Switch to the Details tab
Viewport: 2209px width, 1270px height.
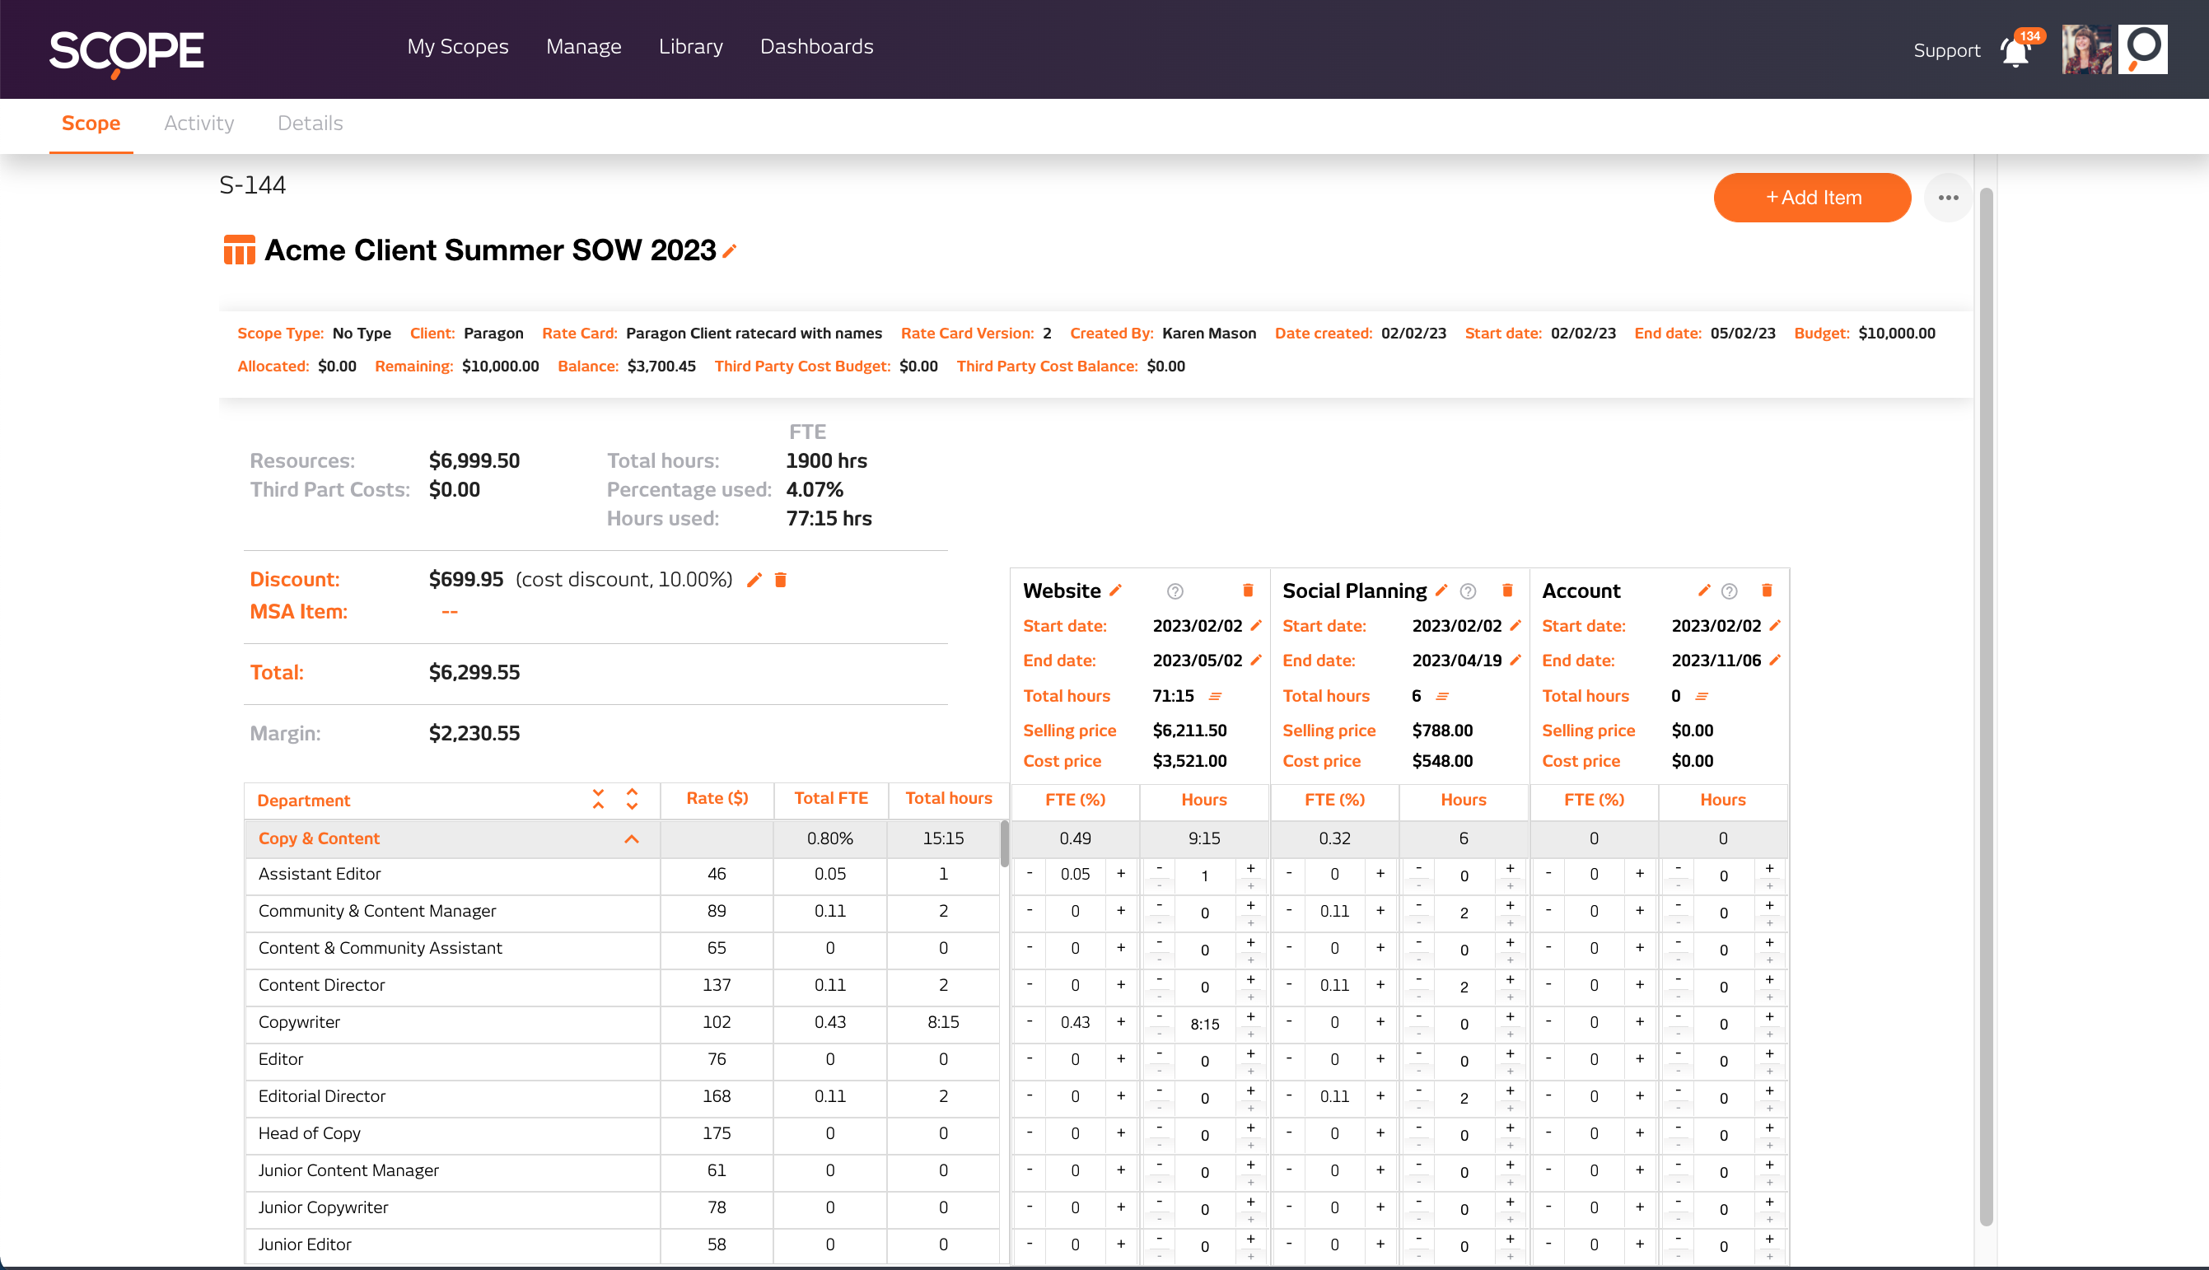pyautogui.click(x=311, y=123)
